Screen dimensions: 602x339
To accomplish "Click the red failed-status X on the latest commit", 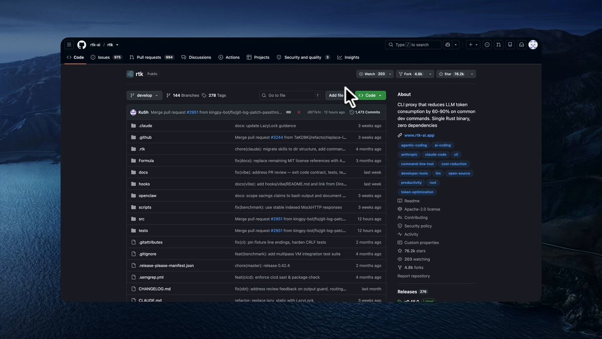I will tap(299, 112).
